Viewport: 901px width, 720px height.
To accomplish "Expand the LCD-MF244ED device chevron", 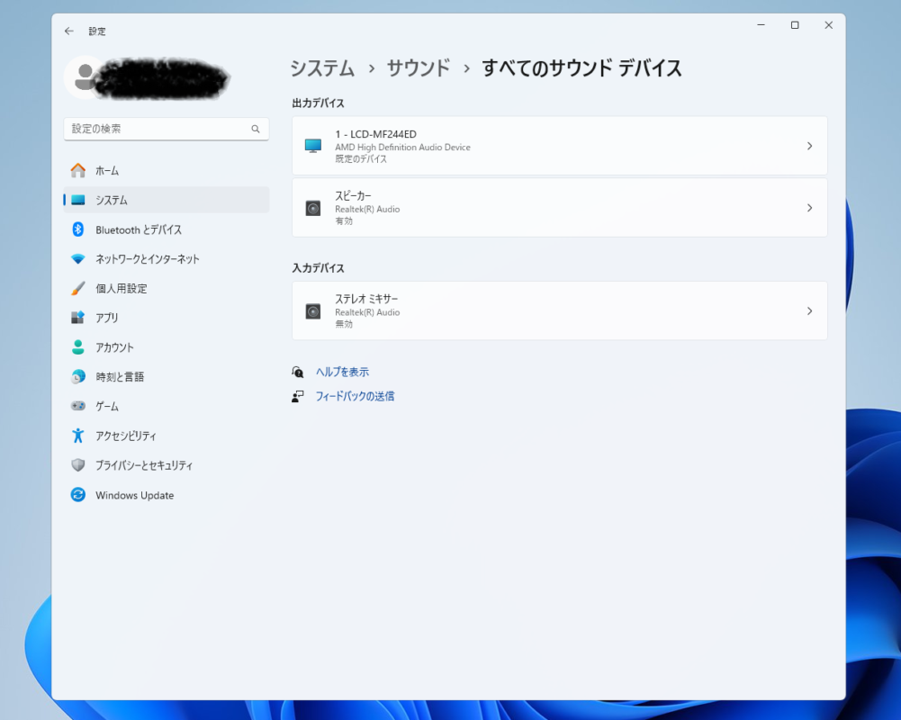I will 809,146.
